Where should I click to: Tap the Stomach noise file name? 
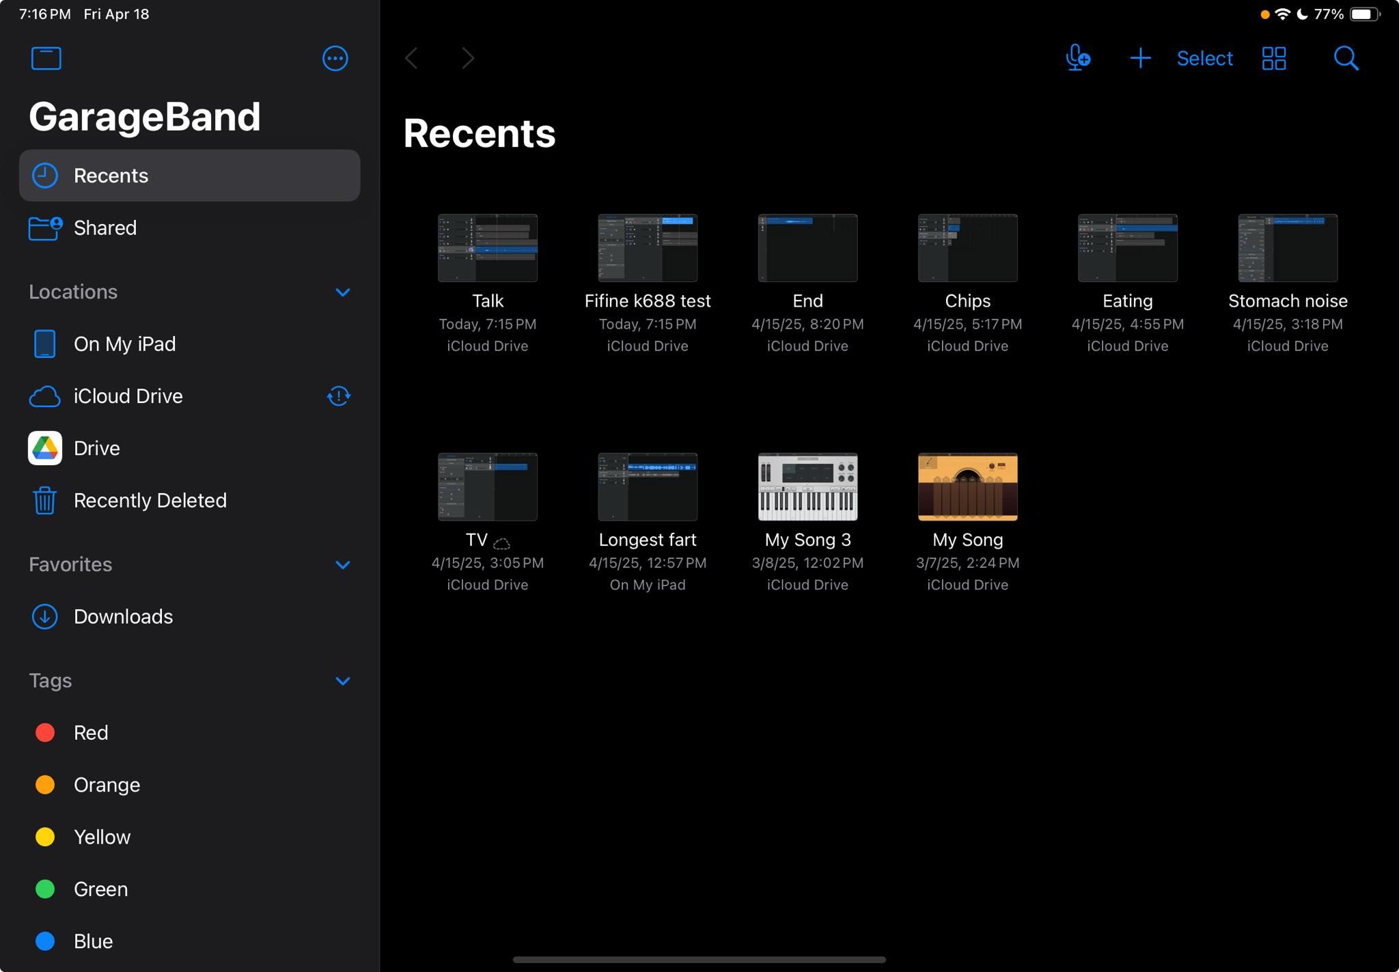coord(1288,301)
